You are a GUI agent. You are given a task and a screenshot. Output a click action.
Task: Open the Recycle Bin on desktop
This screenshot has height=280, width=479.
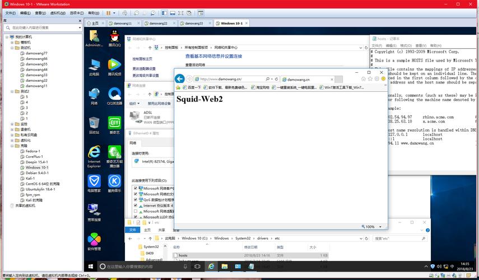(x=94, y=125)
